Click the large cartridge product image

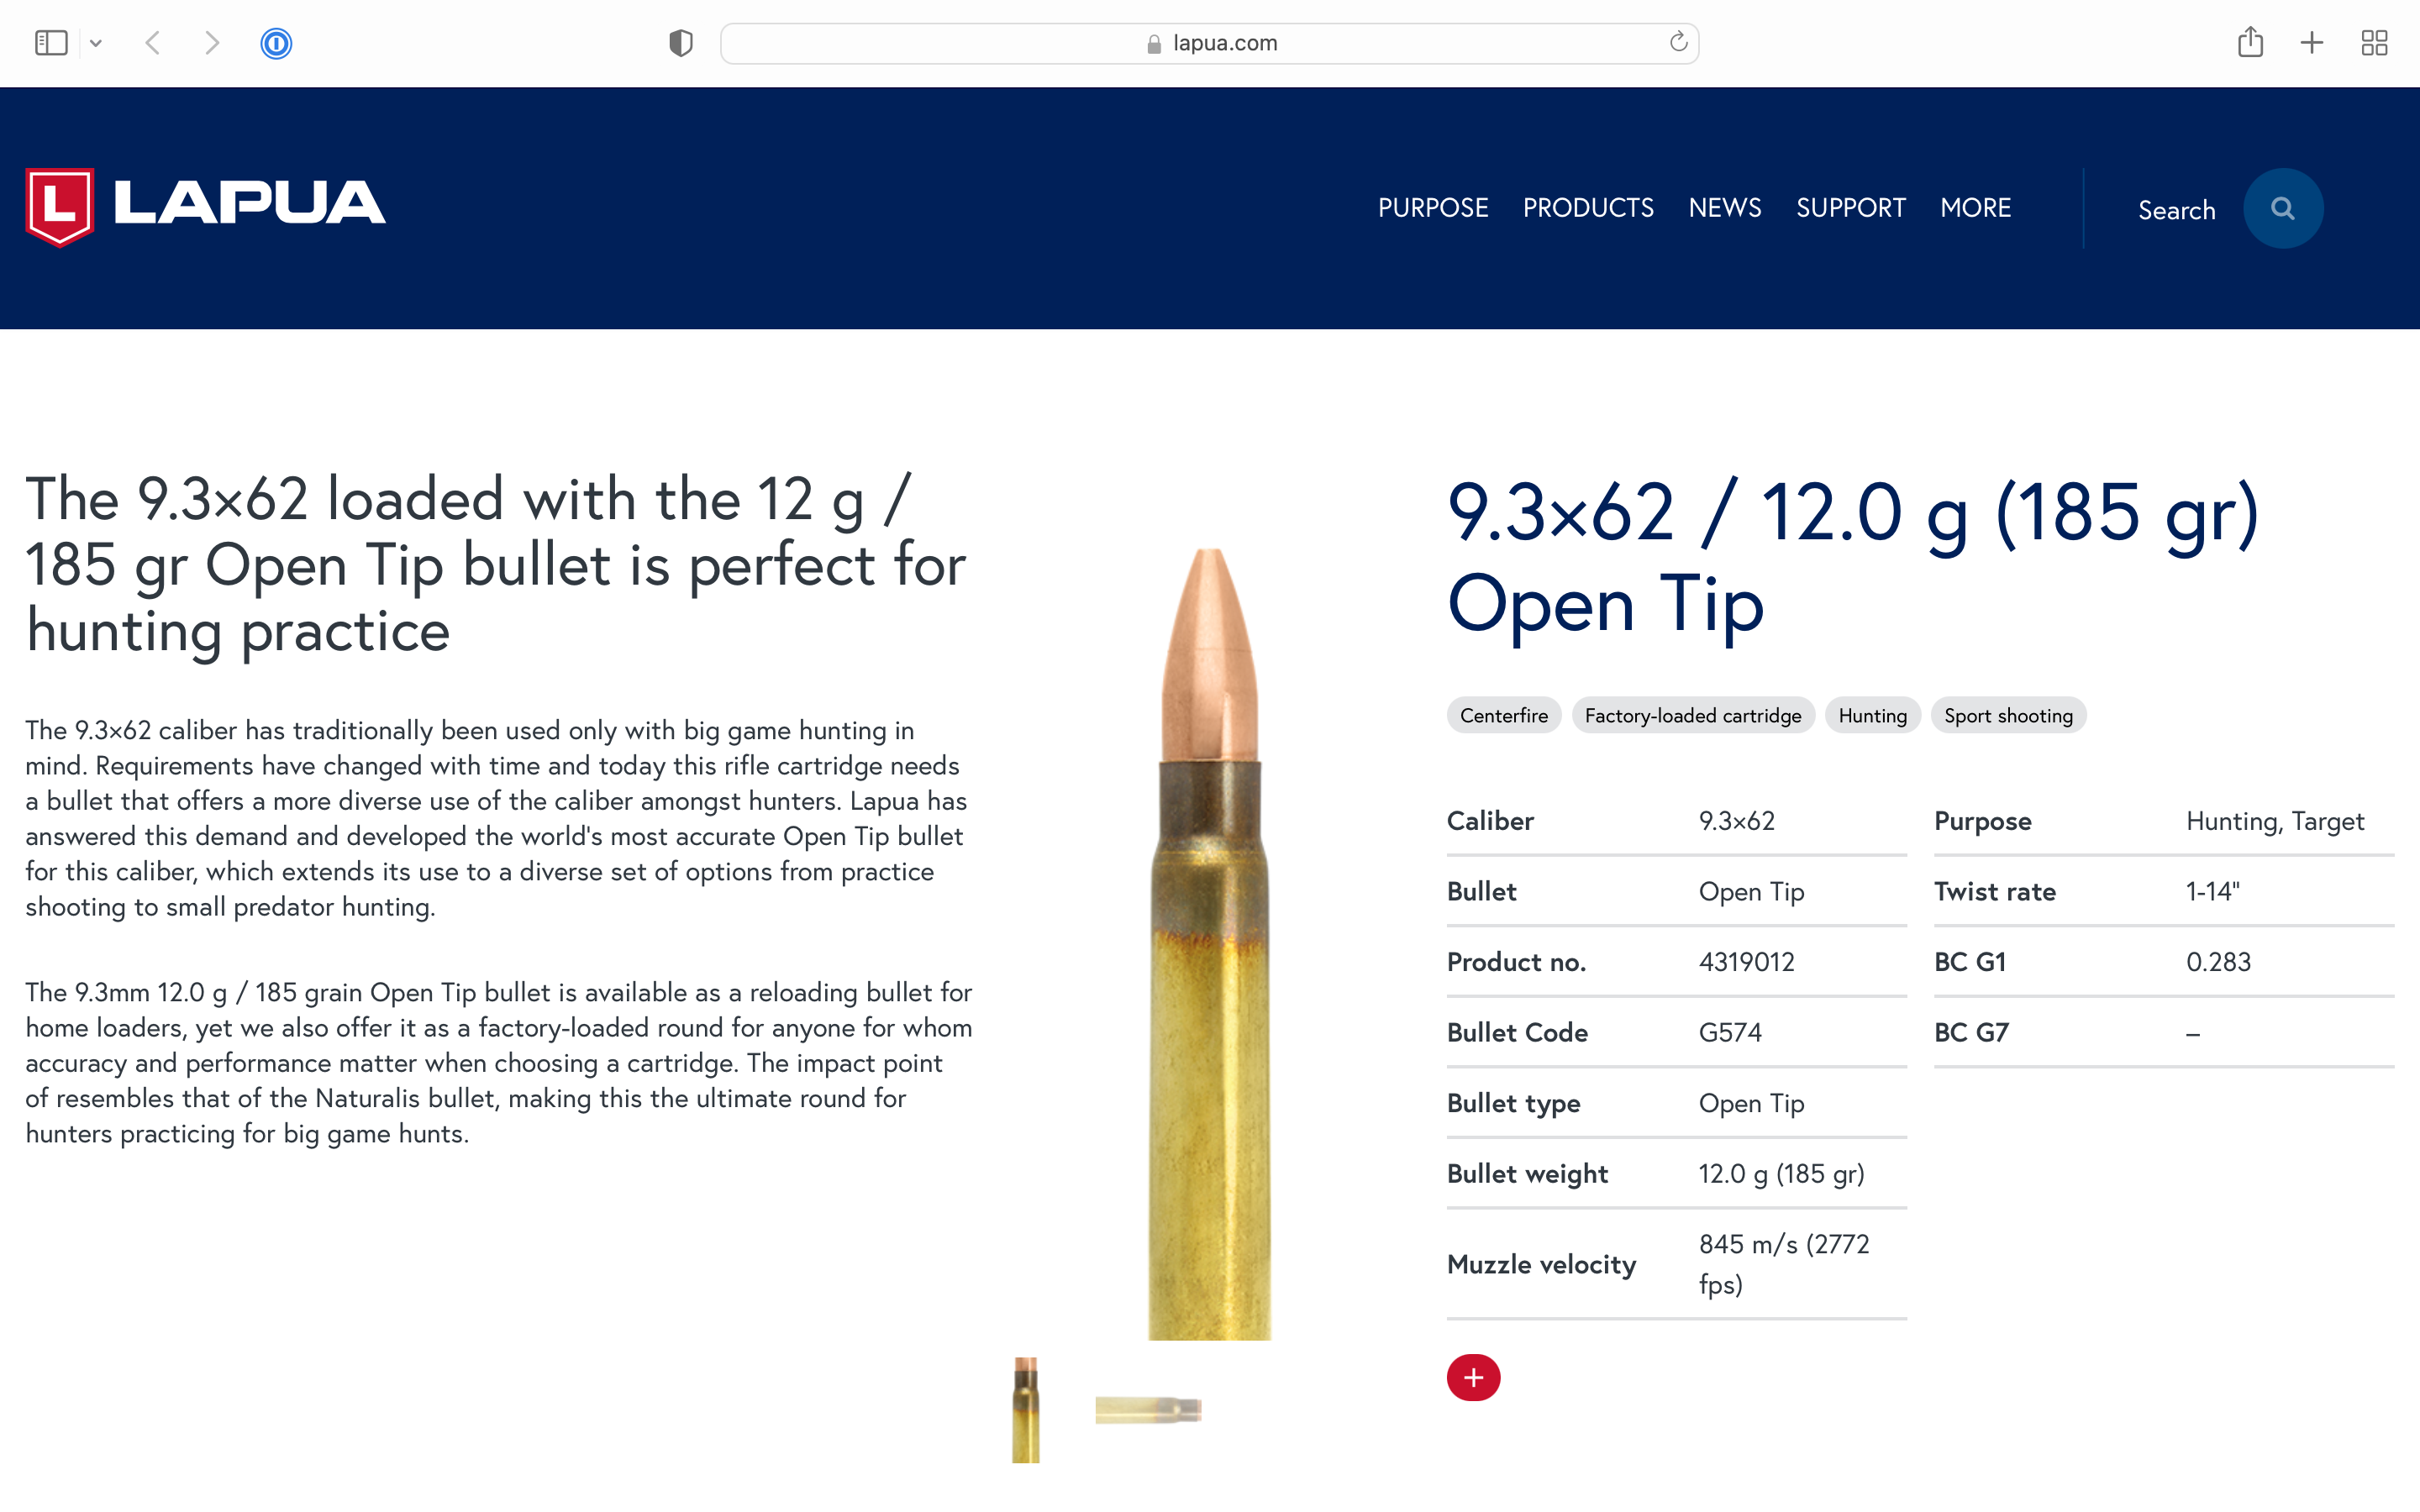tap(1210, 944)
